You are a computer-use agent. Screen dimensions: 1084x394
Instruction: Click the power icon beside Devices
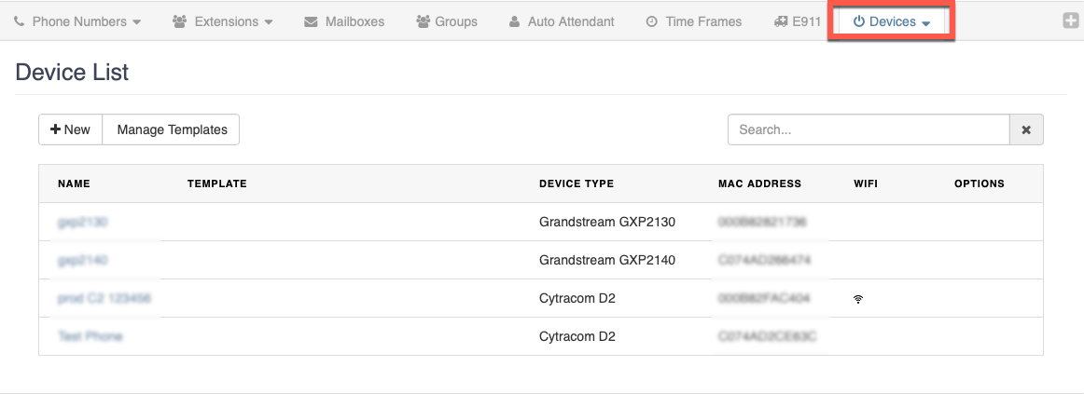pyautogui.click(x=858, y=21)
